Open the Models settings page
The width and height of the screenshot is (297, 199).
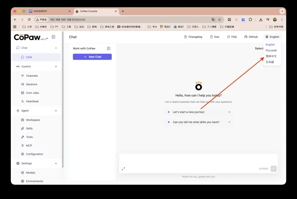point(30,173)
